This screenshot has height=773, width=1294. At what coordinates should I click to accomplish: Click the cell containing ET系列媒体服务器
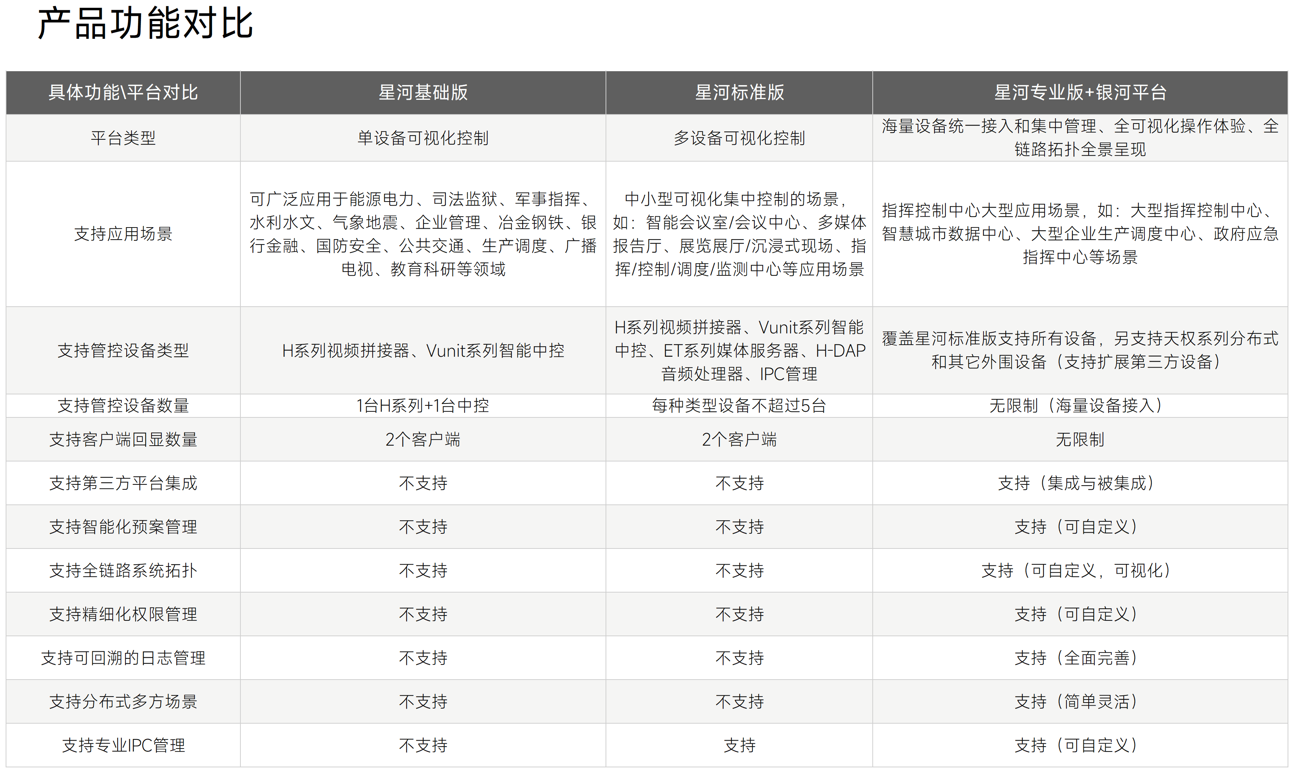tap(739, 351)
